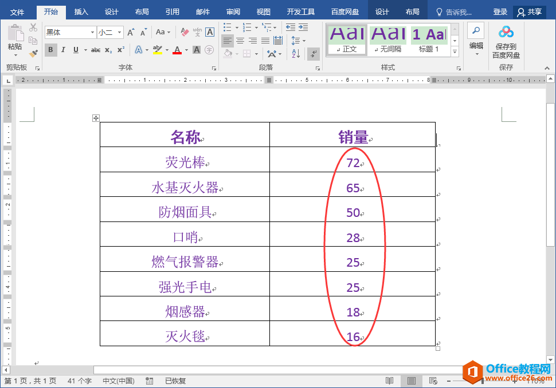Switch to the 开发工具 (Developer) tab
The height and width of the screenshot is (388, 556).
point(301,12)
